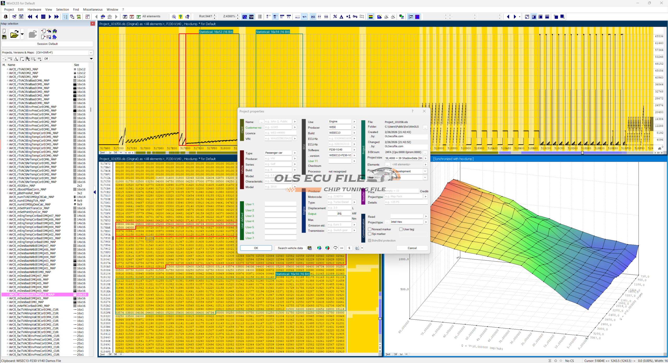The height and width of the screenshot is (363, 668).
Task: Open the Miscellaneous menu
Action: pos(93,9)
